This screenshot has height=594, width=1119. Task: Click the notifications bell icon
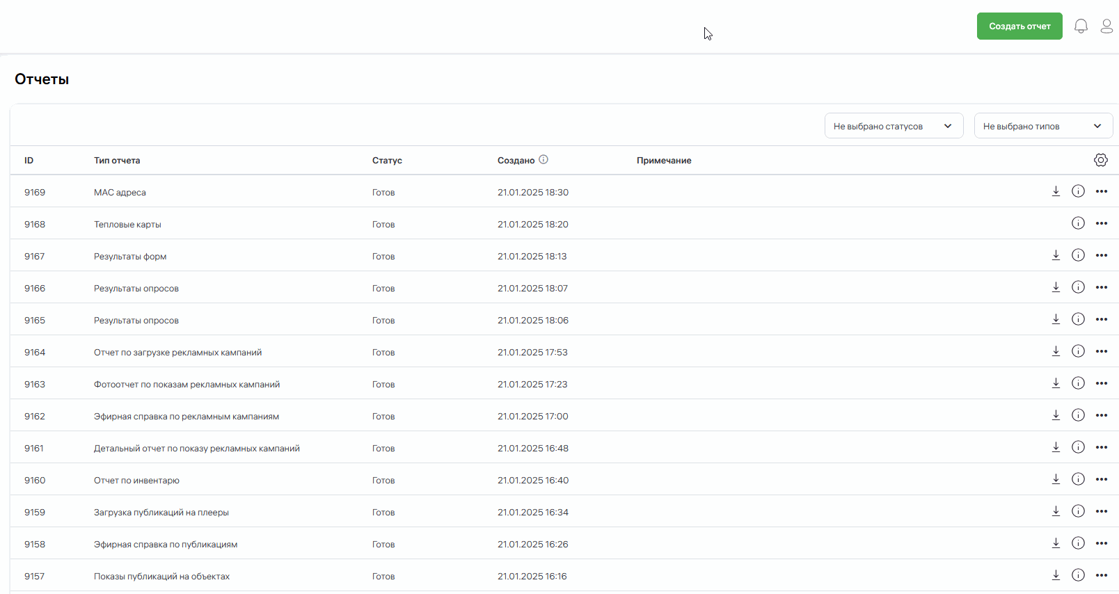1081,26
